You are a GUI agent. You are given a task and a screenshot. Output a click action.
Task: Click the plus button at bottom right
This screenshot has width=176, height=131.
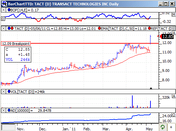pyautogui.click(x=171, y=127)
